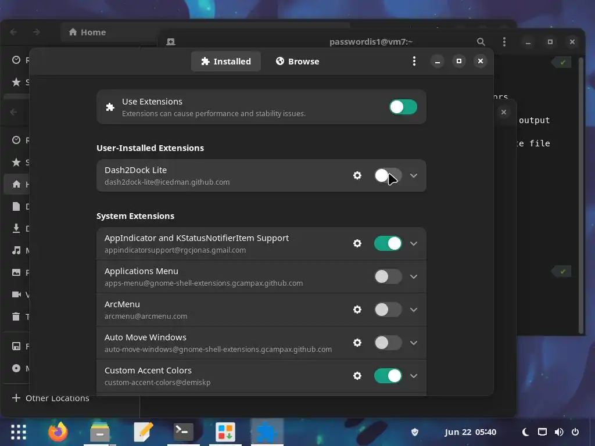Enable the Auto Move Windows switch
The height and width of the screenshot is (446, 595).
pyautogui.click(x=388, y=343)
